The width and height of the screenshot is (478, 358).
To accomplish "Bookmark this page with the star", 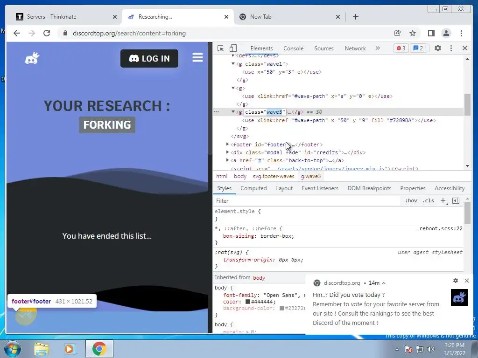I will coord(413,33).
